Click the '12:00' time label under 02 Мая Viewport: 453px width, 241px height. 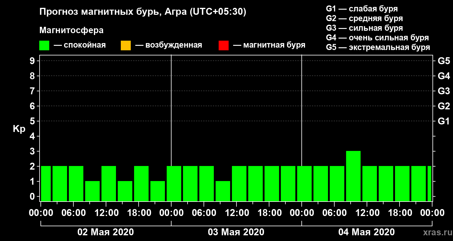106,213
